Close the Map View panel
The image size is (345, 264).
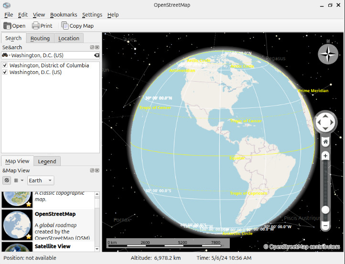click(97, 170)
